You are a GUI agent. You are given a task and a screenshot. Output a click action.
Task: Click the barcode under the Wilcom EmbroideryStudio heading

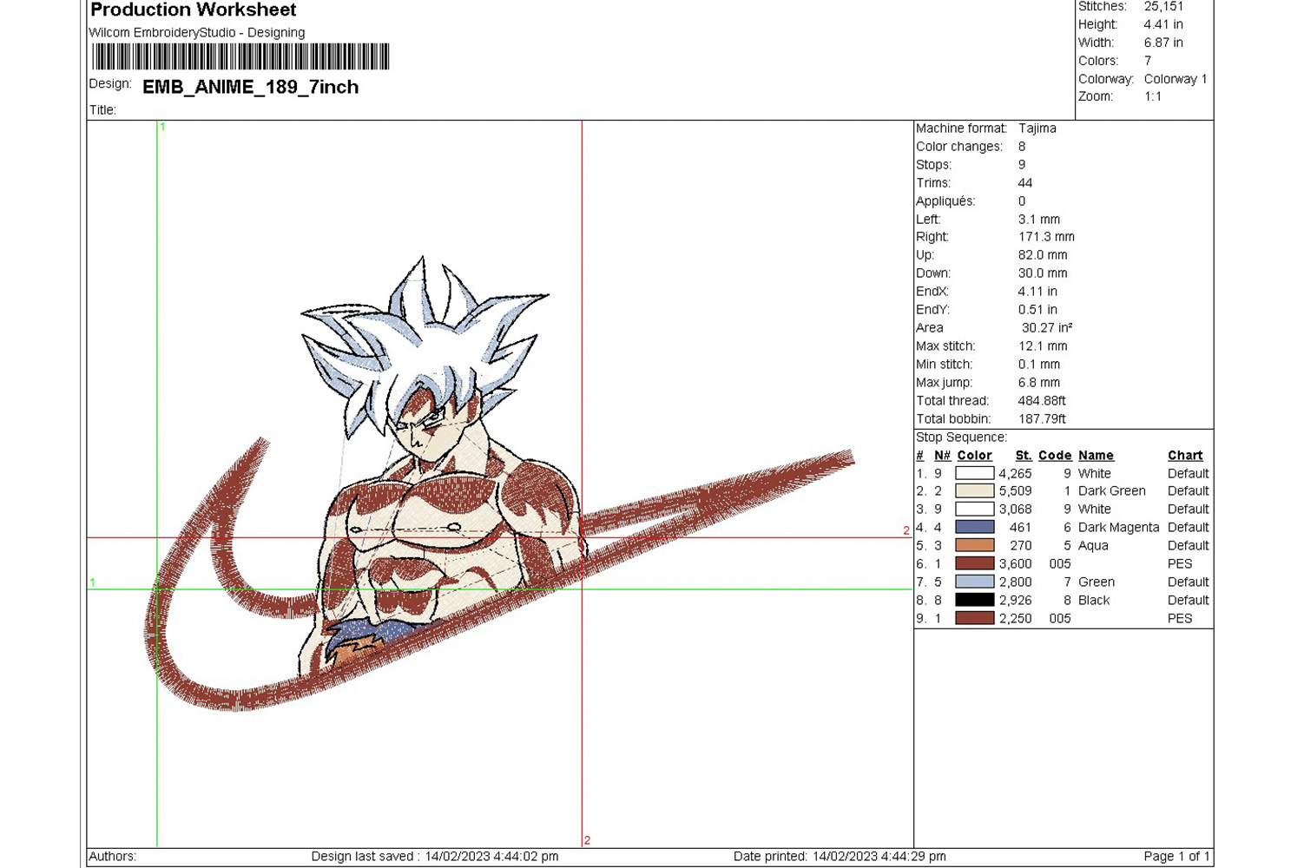[x=240, y=57]
